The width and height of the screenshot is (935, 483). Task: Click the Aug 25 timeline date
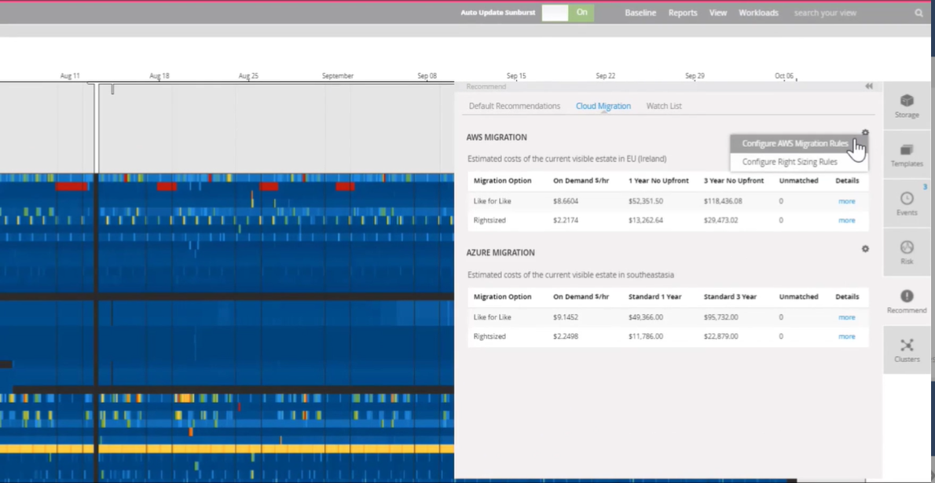pyautogui.click(x=248, y=75)
